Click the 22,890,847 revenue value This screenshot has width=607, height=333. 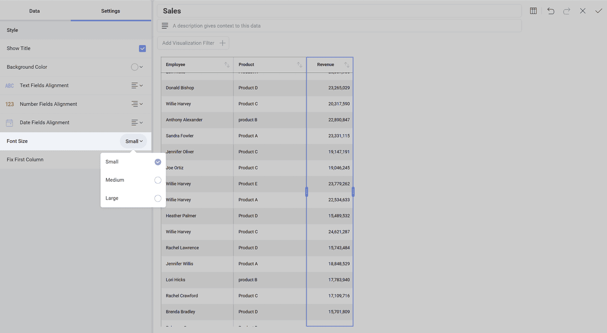click(339, 120)
